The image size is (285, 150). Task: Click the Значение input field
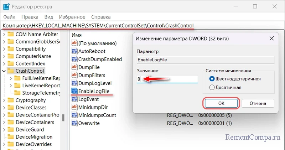(167, 79)
